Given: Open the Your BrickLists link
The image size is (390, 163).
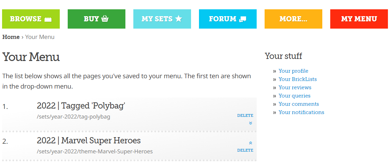Looking at the screenshot, I should tap(297, 79).
